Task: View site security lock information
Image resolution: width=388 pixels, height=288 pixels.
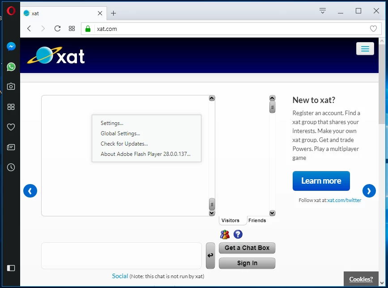Action: click(88, 29)
